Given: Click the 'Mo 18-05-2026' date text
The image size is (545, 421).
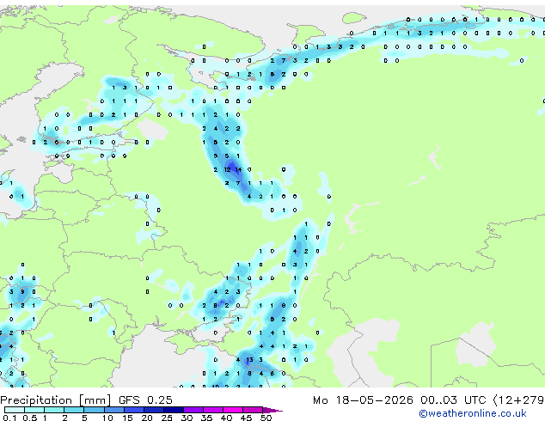Looking at the screenshot, I should pos(363,400).
